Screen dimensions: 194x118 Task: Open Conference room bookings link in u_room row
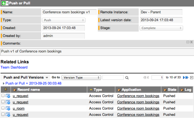click(x=138, y=108)
